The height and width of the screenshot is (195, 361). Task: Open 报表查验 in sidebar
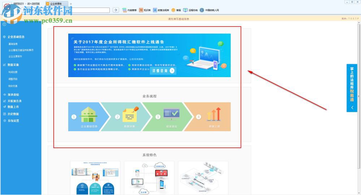[13, 94]
